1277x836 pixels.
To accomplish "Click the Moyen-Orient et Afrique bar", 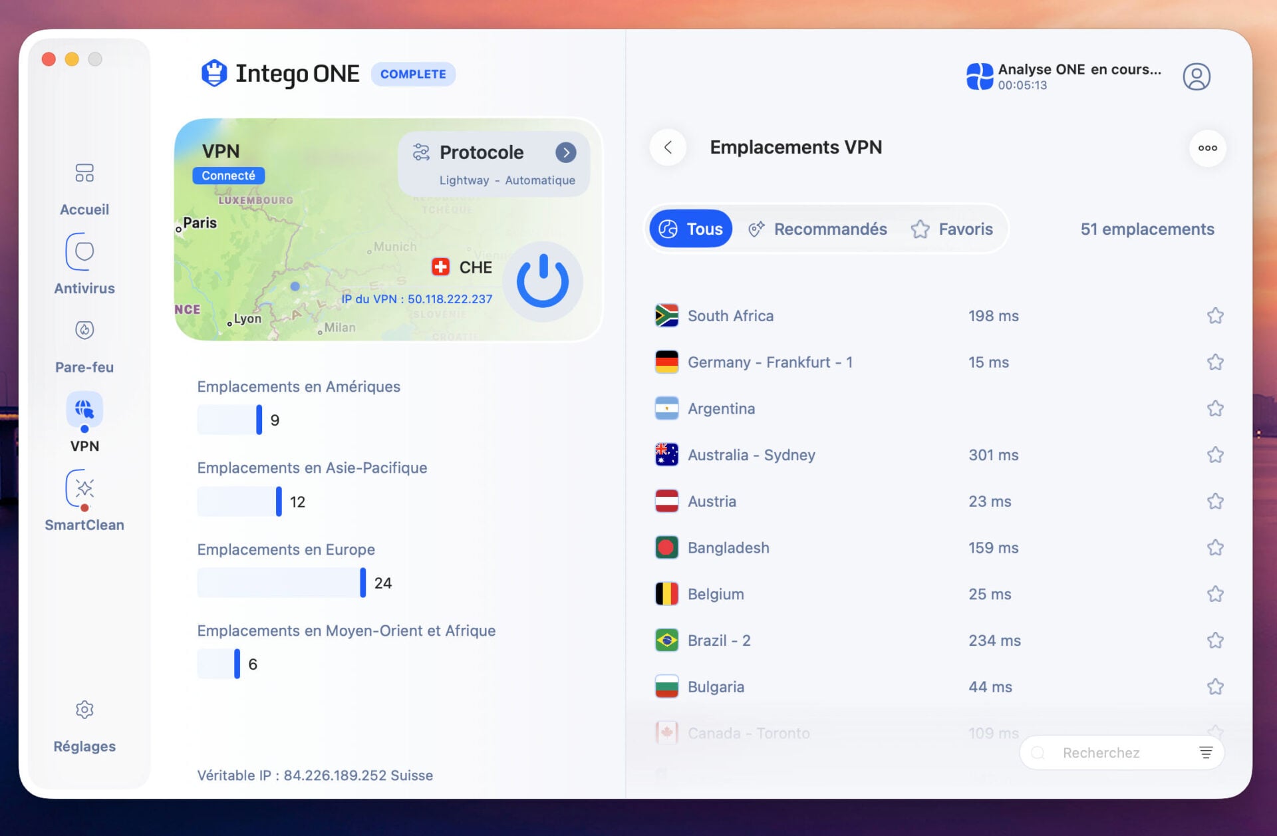I will click(x=219, y=664).
